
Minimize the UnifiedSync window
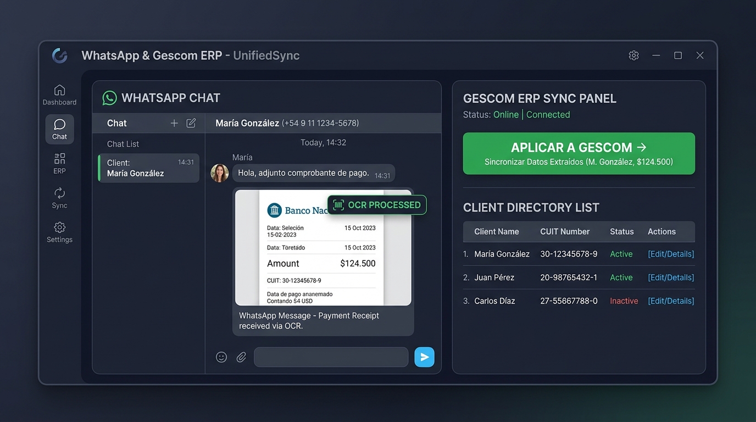[656, 55]
